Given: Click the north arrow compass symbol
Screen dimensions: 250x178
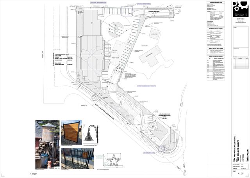Looking at the screenshot, I should point(184,174).
